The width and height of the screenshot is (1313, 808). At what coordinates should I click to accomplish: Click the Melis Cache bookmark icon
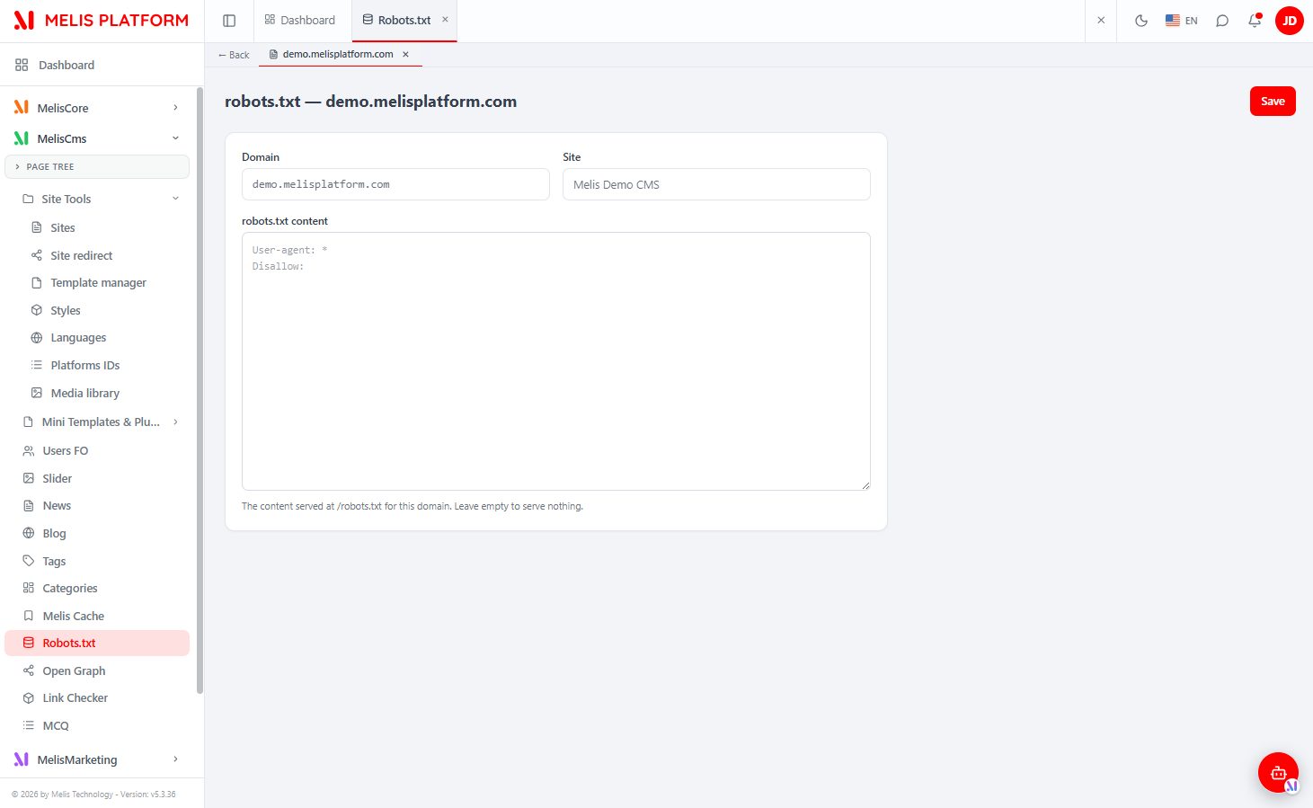[x=29, y=616]
